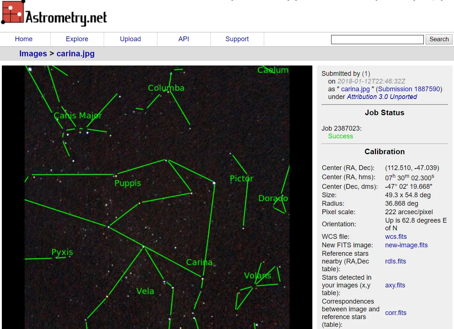Open the carina.jpg breadcrumb link
454x329 pixels.
pos(75,54)
